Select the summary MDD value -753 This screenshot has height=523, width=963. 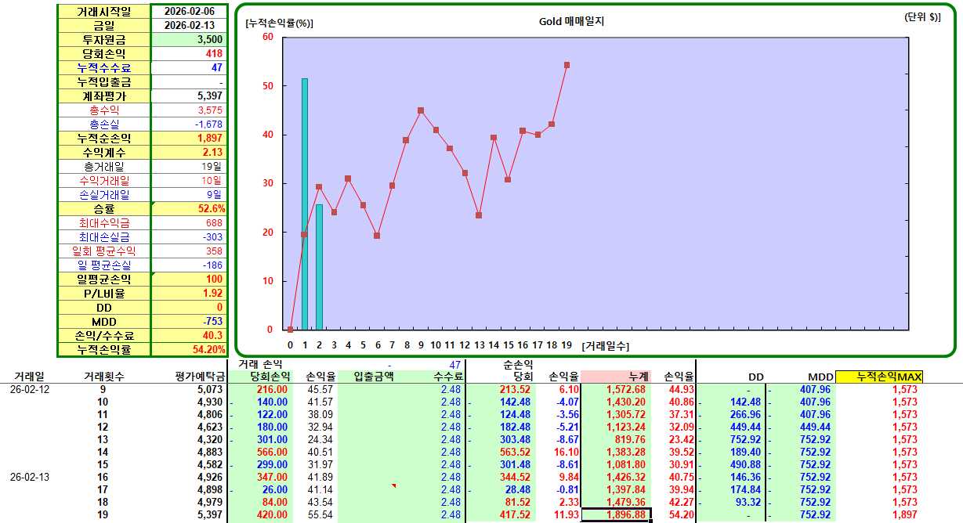click(189, 321)
